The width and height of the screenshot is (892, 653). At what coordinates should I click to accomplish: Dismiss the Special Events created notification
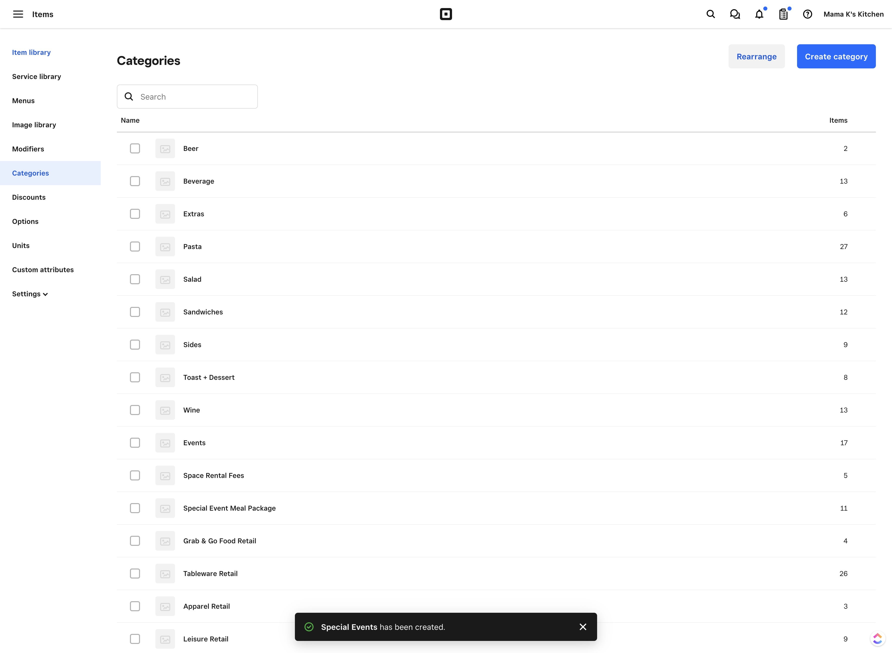583,627
